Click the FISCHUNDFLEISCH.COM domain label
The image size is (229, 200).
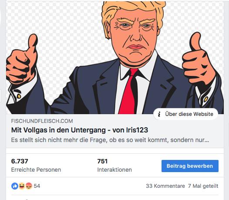(x=42, y=121)
